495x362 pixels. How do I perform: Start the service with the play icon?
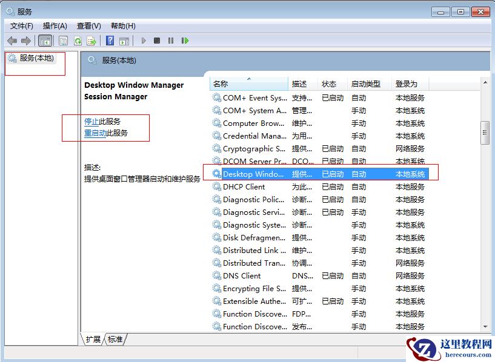coord(142,41)
